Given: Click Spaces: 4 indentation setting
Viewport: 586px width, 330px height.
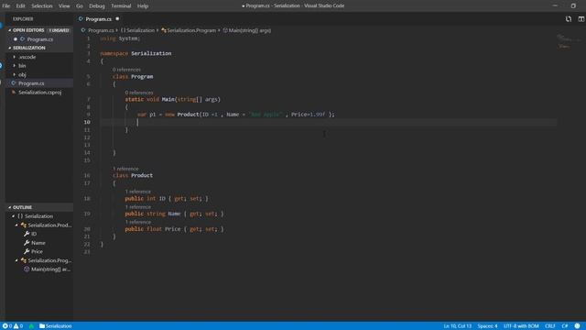Looking at the screenshot, I should click(487, 326).
